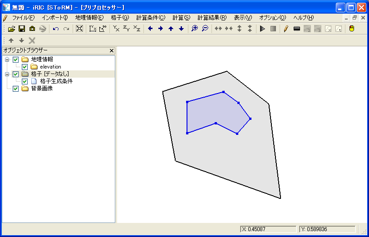The height and width of the screenshot is (237, 369).
Task: Shrink the view horizontally inward
Action: tap(229, 29)
